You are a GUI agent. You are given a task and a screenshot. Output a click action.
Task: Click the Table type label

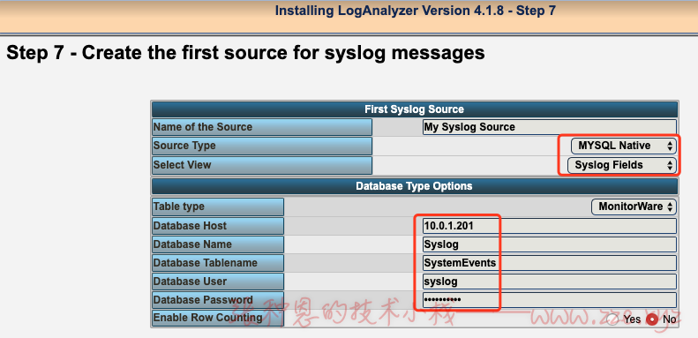(x=218, y=207)
